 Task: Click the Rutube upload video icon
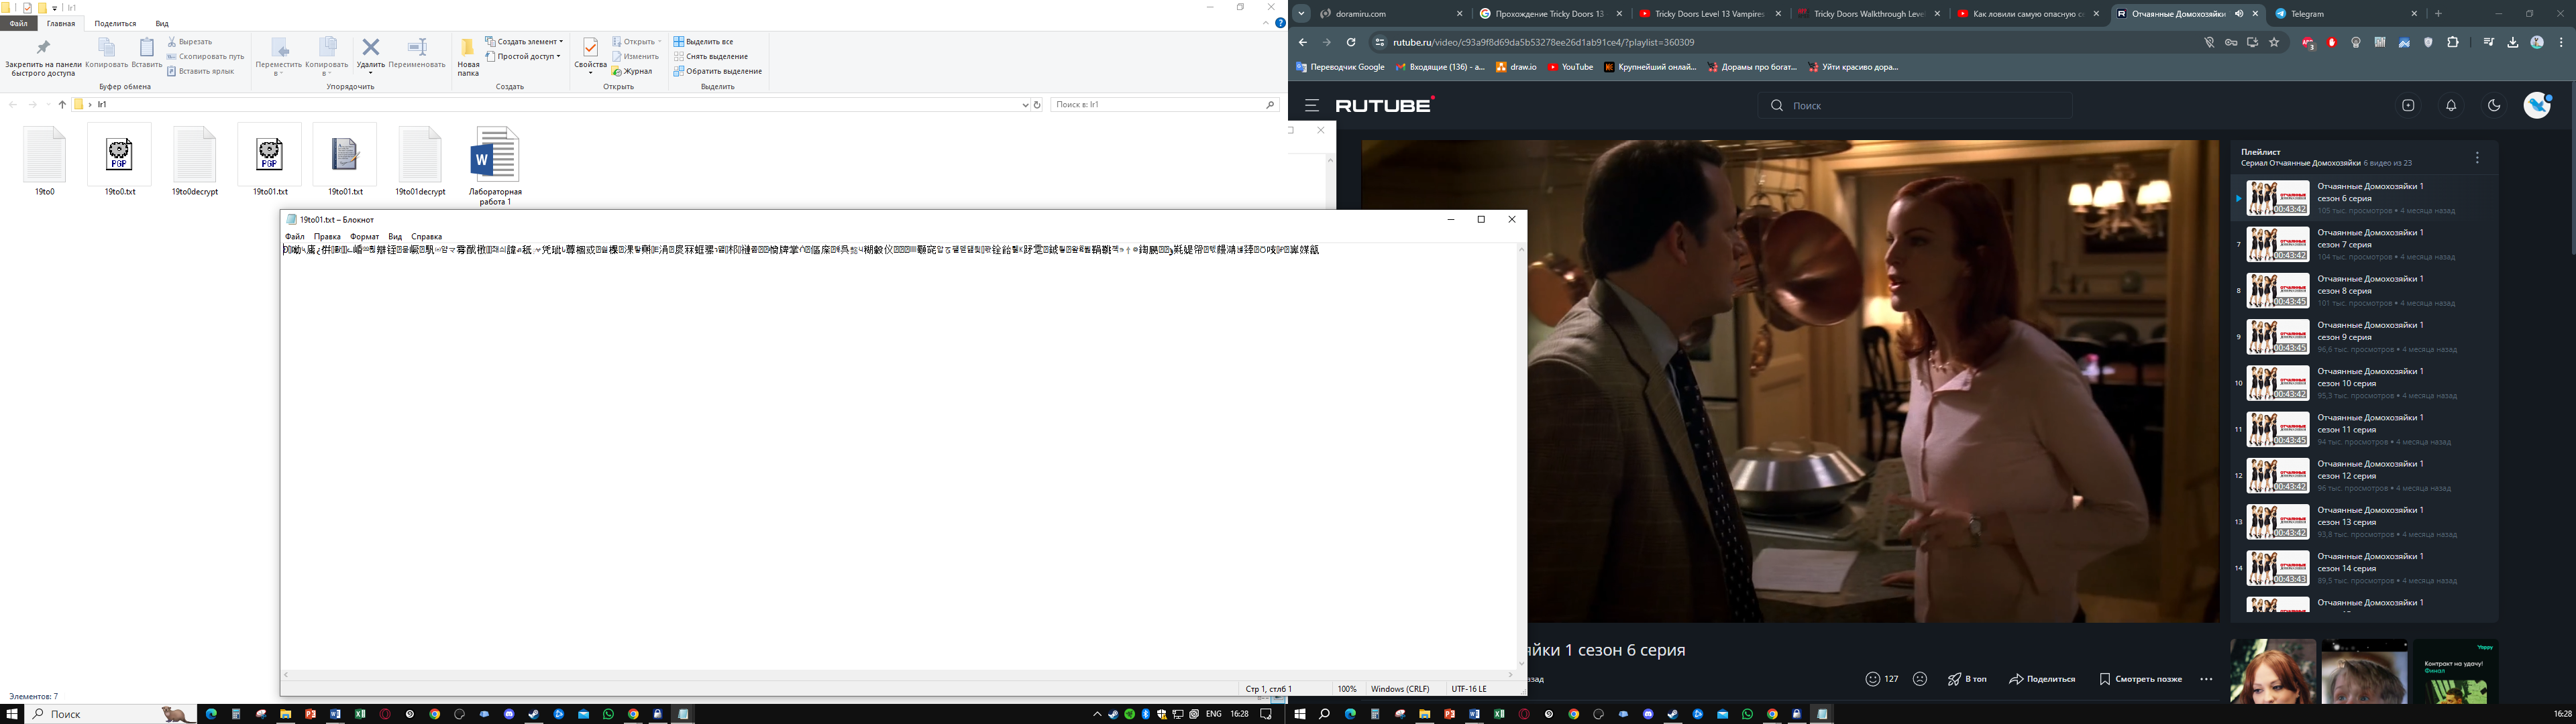click(2408, 105)
